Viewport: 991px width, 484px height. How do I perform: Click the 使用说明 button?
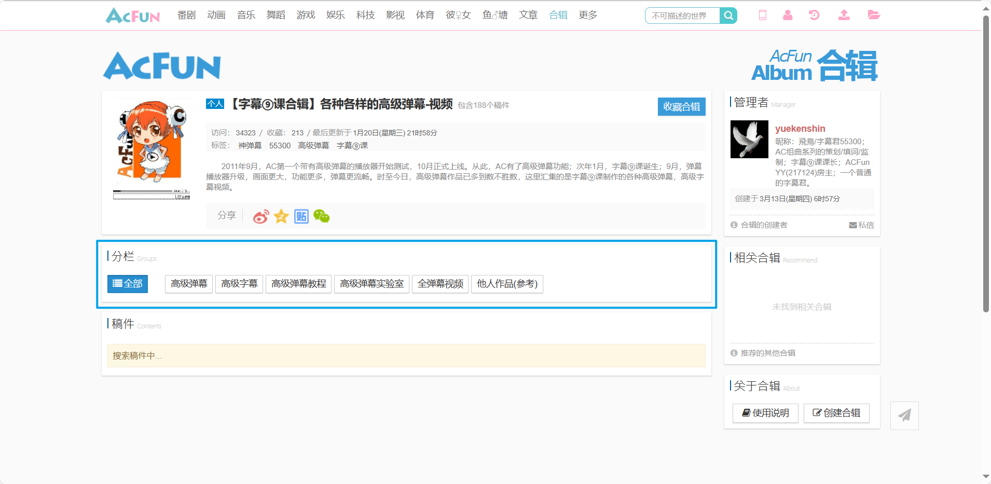[765, 413]
